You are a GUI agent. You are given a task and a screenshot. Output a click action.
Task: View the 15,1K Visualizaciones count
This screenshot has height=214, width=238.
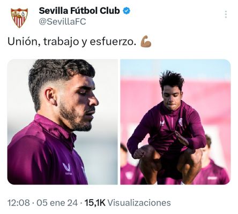click(128, 203)
